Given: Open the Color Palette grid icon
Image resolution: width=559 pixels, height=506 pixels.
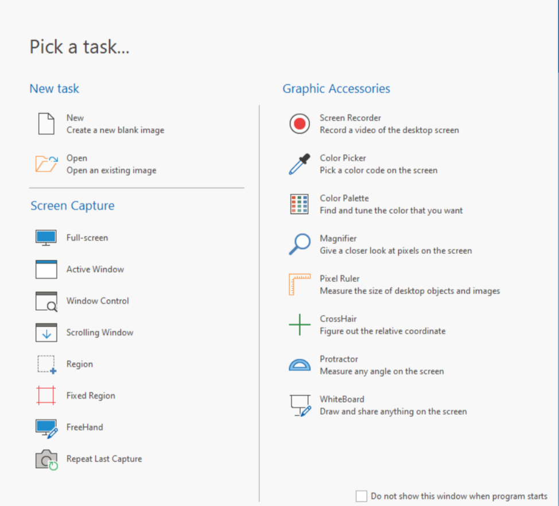Looking at the screenshot, I should [300, 204].
